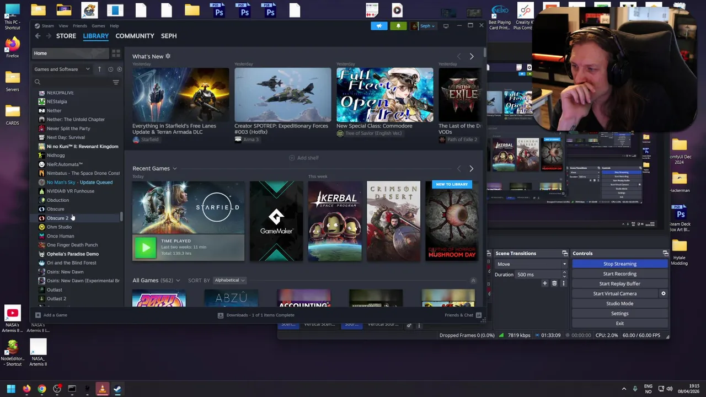The width and height of the screenshot is (706, 397).
Task: Open Kerbal Space Program game tile
Action: point(335,221)
